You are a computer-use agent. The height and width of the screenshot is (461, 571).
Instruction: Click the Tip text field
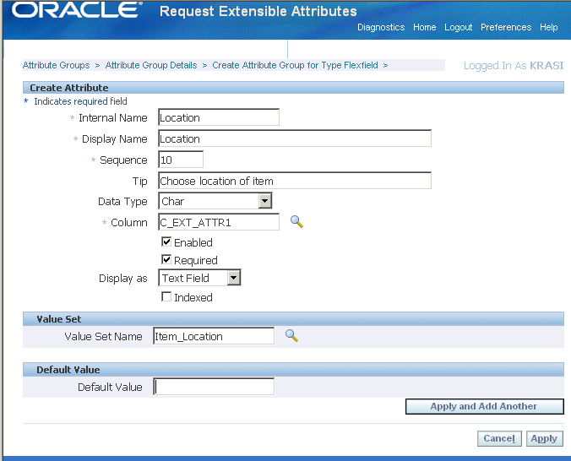tap(295, 181)
